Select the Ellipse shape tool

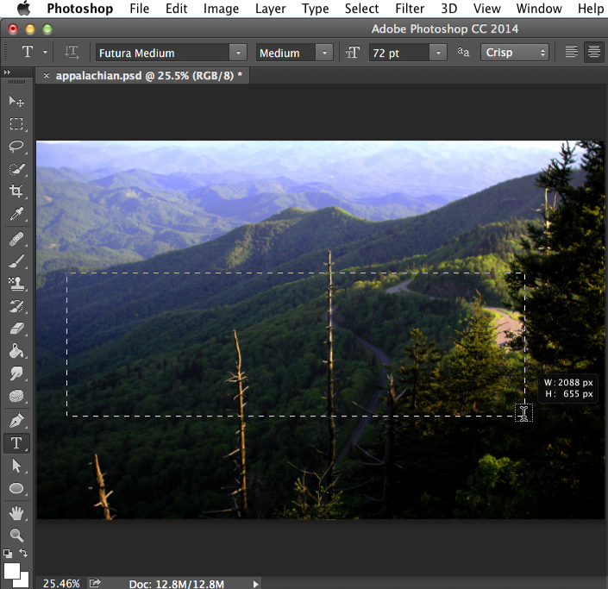click(16, 488)
